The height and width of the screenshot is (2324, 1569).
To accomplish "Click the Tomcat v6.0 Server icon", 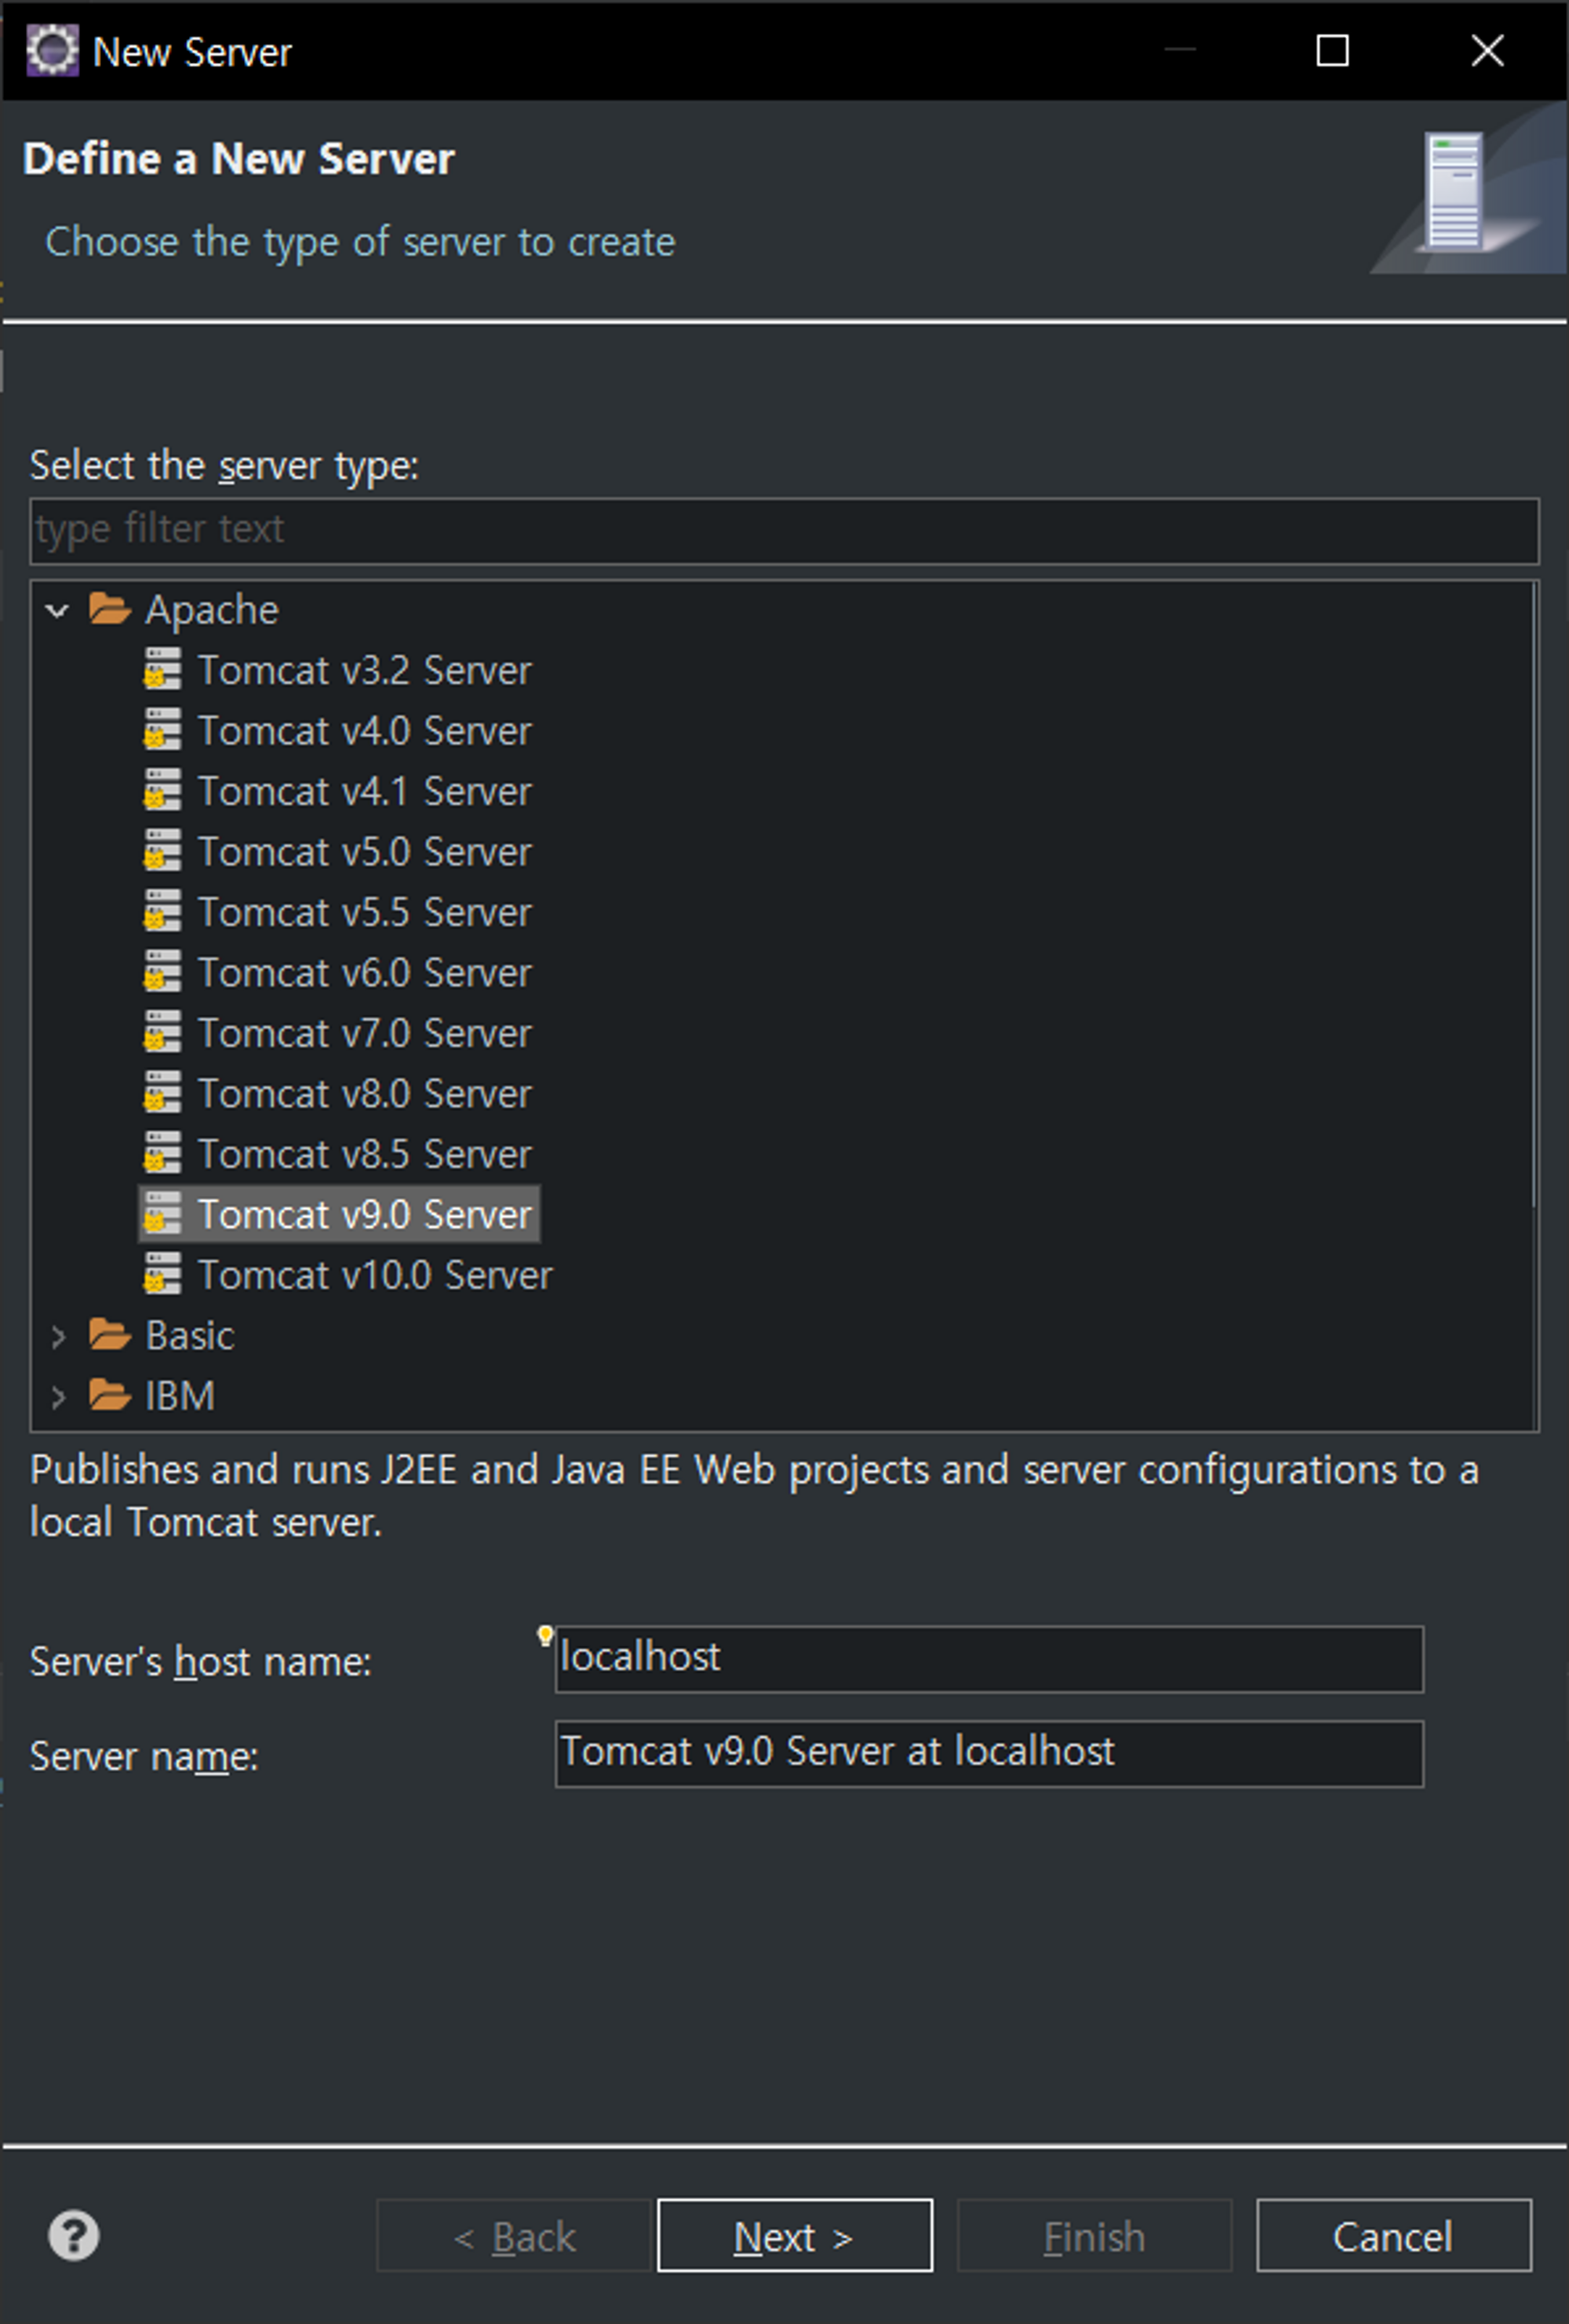I will point(162,971).
